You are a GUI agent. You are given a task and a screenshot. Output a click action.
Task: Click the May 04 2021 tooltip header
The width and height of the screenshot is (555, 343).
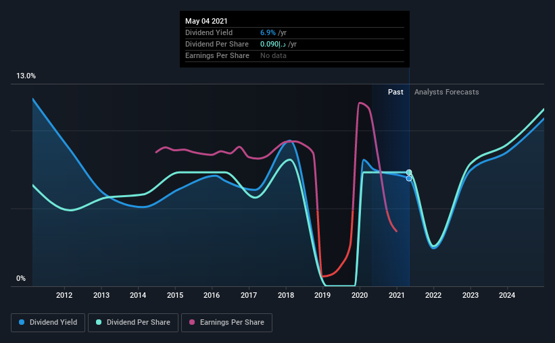pyautogui.click(x=206, y=21)
